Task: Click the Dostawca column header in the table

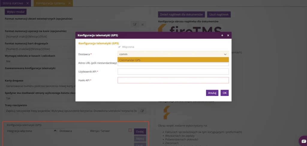Action: (x=66, y=131)
